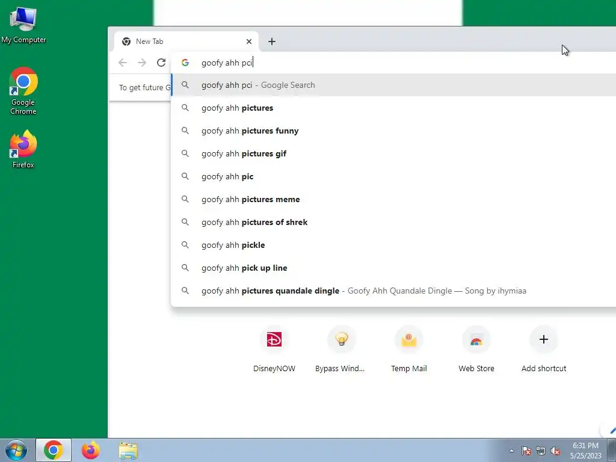Pick suggestion 'goofy ahh pictures funny'
The image size is (616, 462).
pos(393,131)
